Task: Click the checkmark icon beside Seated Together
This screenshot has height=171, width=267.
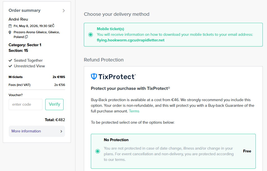Action: coord(10,60)
